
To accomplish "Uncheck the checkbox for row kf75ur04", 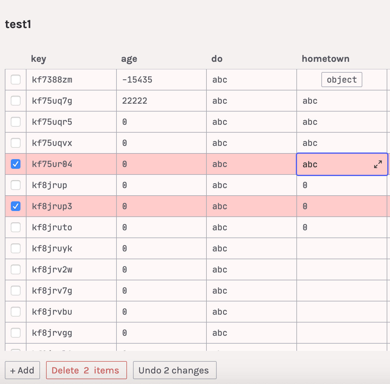I will [x=16, y=164].
